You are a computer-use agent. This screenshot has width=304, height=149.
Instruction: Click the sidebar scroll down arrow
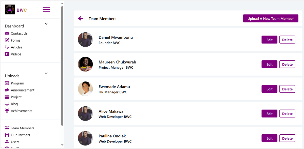(x=62, y=145)
